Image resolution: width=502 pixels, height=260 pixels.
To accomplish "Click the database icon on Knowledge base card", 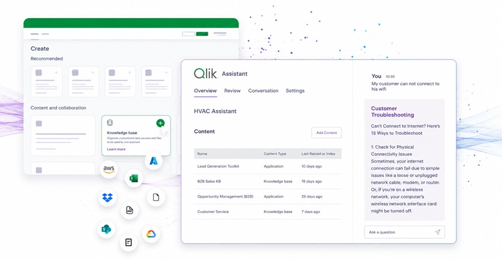I will (x=110, y=123).
